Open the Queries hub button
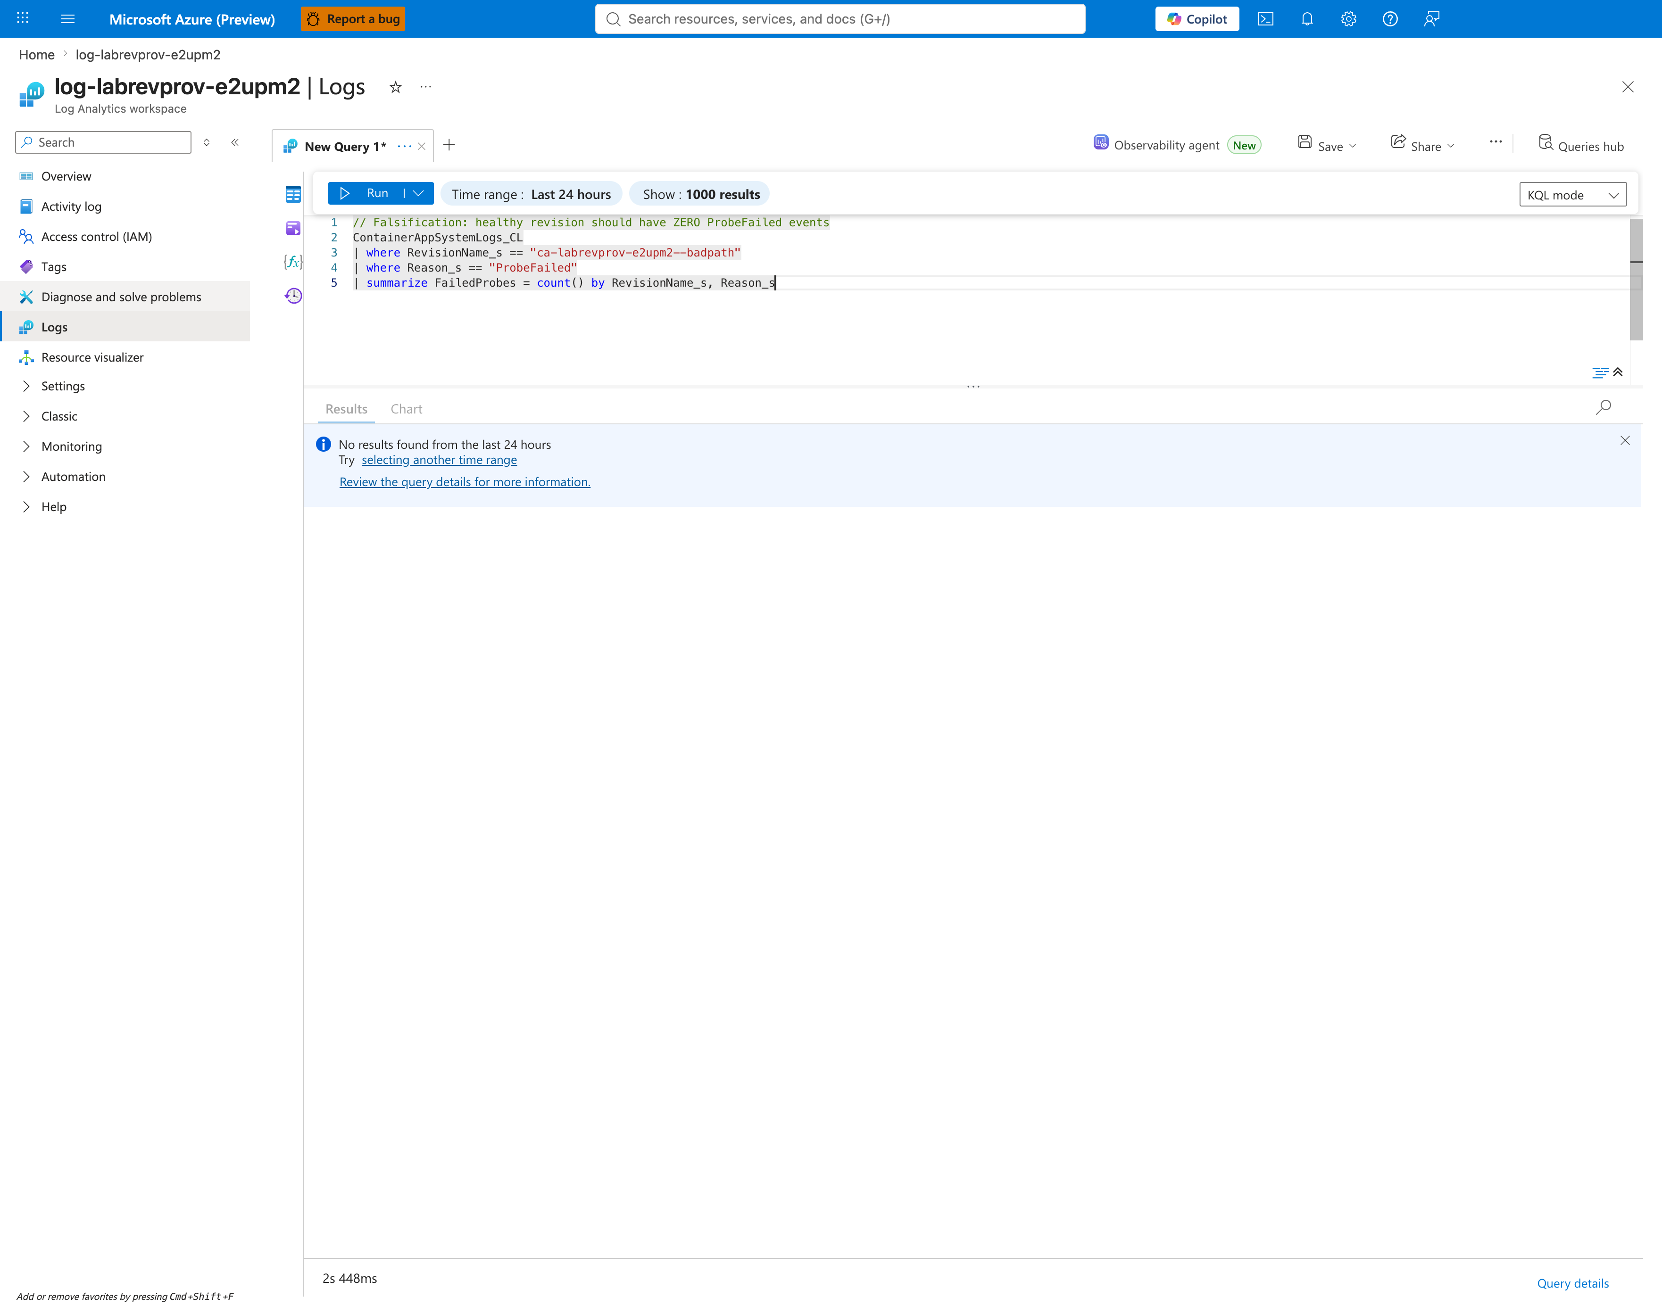 (x=1580, y=145)
